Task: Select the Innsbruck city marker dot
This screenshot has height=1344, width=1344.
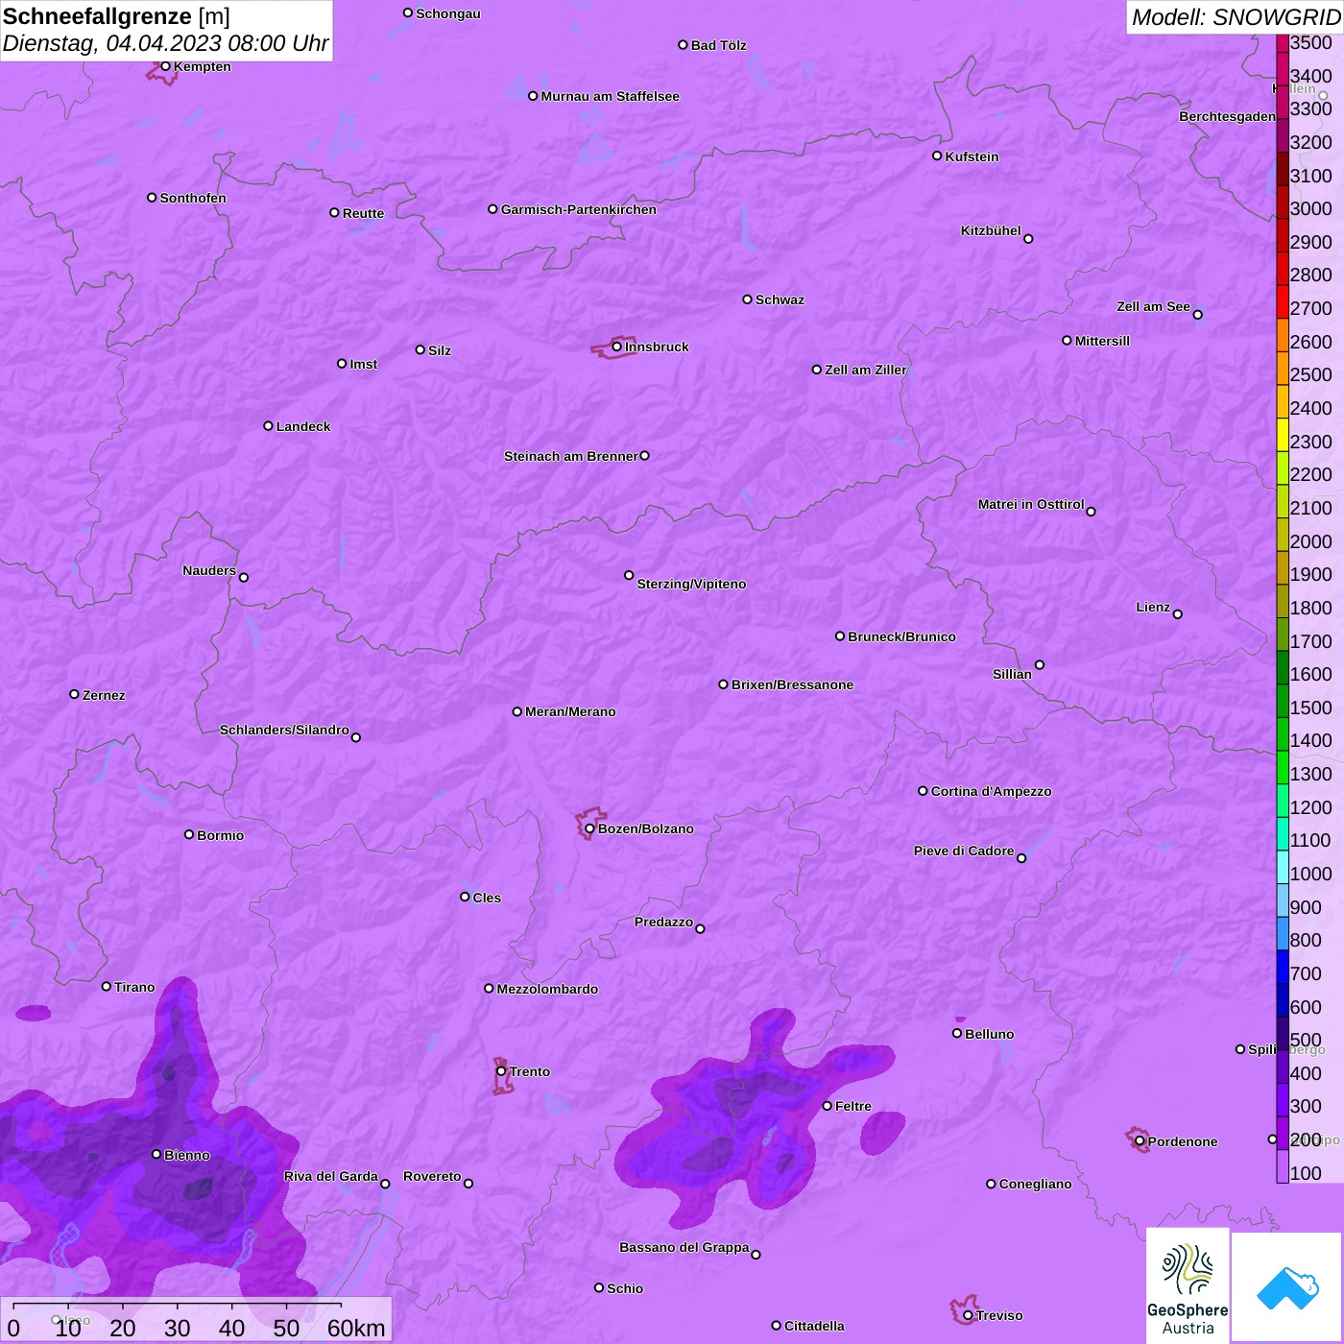Action: pos(616,347)
